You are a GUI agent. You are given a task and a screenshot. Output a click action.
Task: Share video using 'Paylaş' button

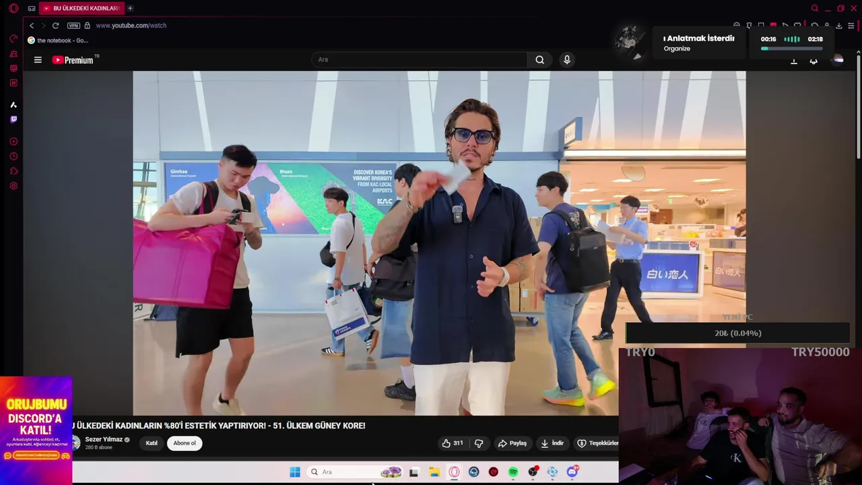512,443
